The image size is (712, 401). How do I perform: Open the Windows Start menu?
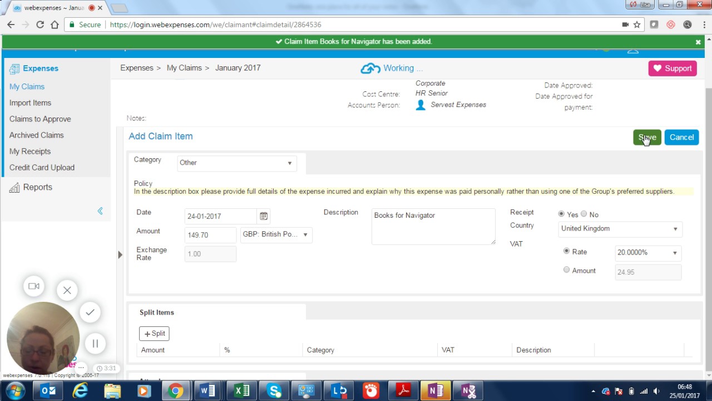(15, 390)
